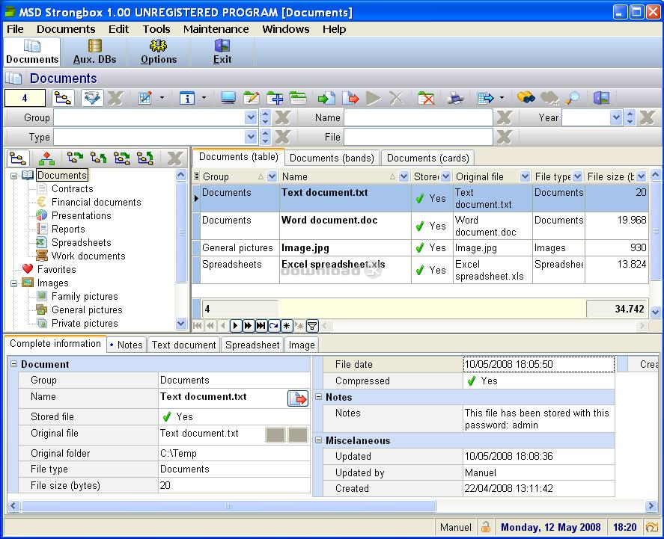Viewport: 664px width, 539px height.
Task: Select the Excel spreadsheet.xls name cell
Action: 344,270
